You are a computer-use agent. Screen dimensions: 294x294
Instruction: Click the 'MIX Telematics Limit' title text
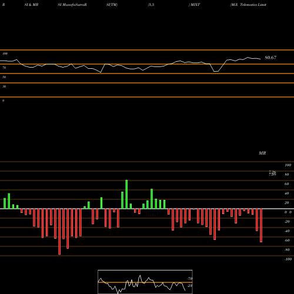249,5
